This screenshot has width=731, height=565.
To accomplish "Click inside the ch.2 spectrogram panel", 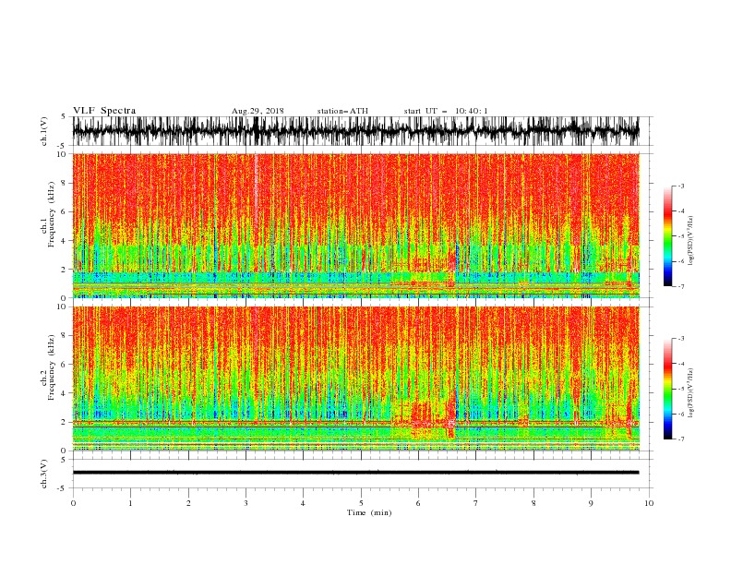I will (x=355, y=379).
